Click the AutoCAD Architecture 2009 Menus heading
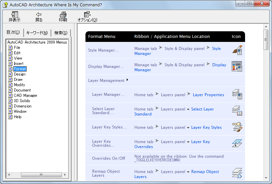Image resolution: width=272 pixels, height=184 pixels. coord(37,42)
